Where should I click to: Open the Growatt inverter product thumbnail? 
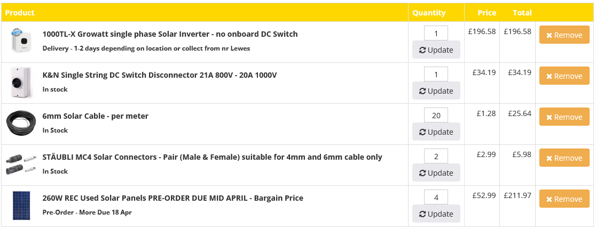21,40
